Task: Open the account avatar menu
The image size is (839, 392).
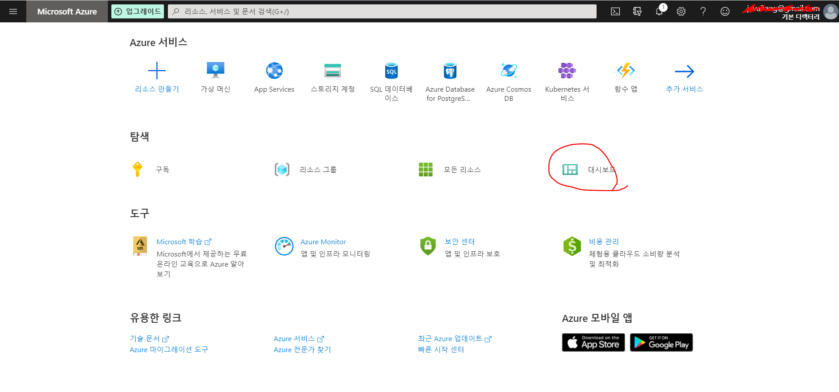Action: (830, 11)
